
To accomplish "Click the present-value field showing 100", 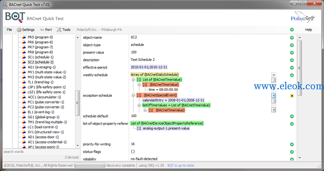I will [134, 52].
